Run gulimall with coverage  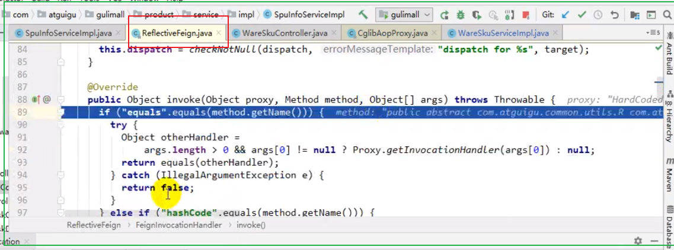click(476, 15)
